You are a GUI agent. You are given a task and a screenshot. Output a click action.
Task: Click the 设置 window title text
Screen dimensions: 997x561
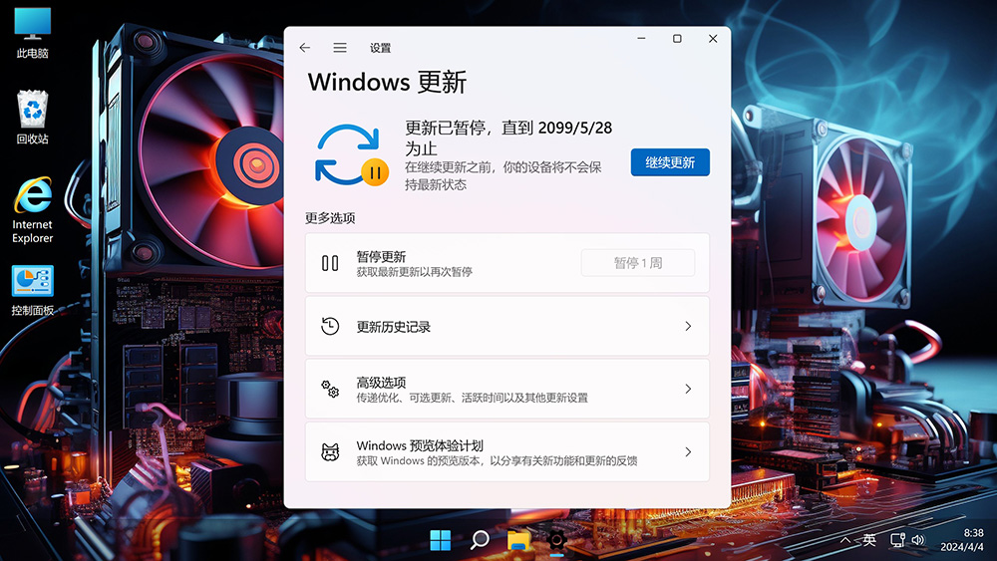pos(380,48)
